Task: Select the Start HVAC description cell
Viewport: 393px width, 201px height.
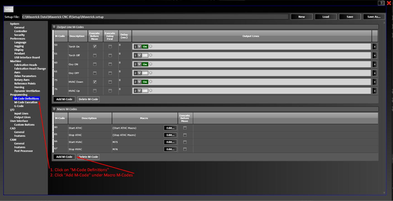Action: pyautogui.click(x=90, y=142)
